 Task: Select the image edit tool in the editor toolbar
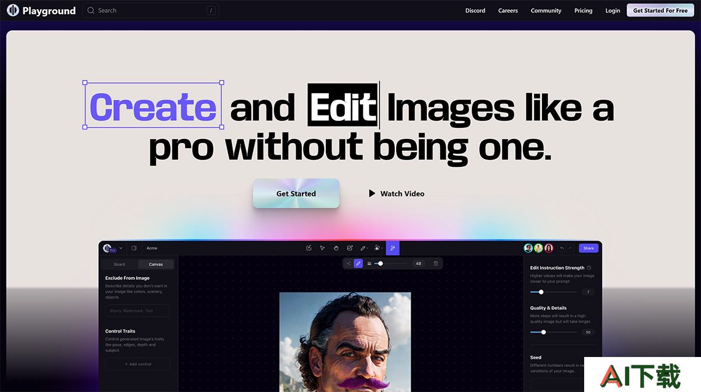pos(350,248)
